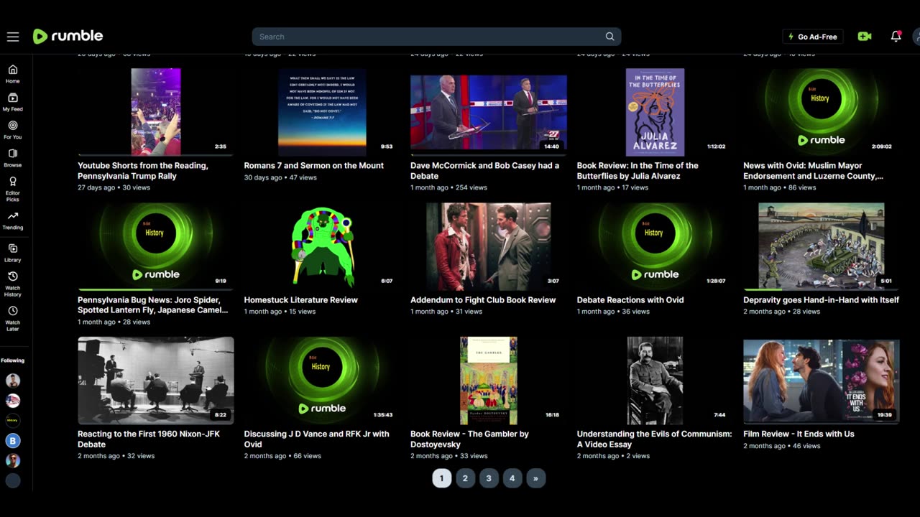Open McCormick and Casey debate thumbnail
The image size is (920, 517).
click(x=489, y=112)
